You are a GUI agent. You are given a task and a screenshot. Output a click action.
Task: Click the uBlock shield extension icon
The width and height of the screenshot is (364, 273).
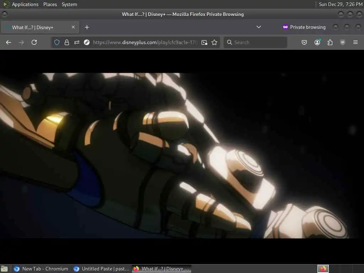(x=343, y=42)
